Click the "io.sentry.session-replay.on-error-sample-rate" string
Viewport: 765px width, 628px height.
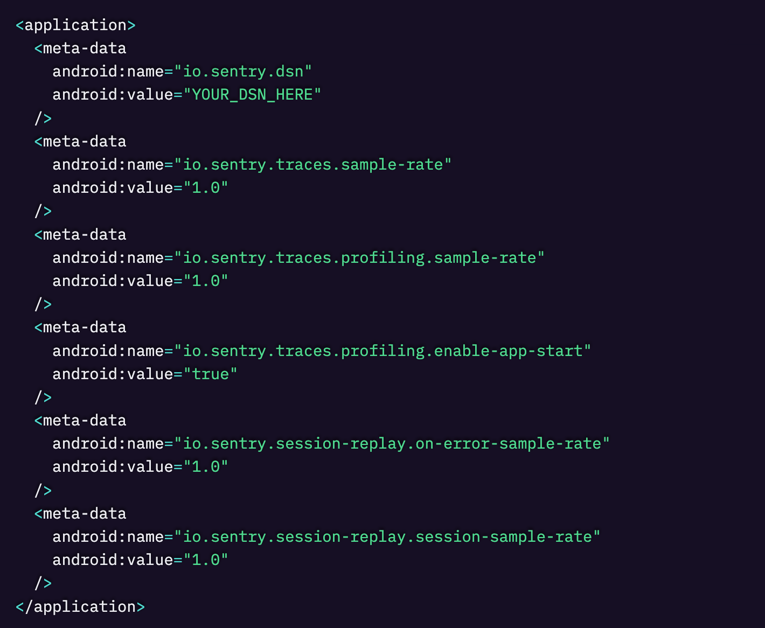[392, 444]
